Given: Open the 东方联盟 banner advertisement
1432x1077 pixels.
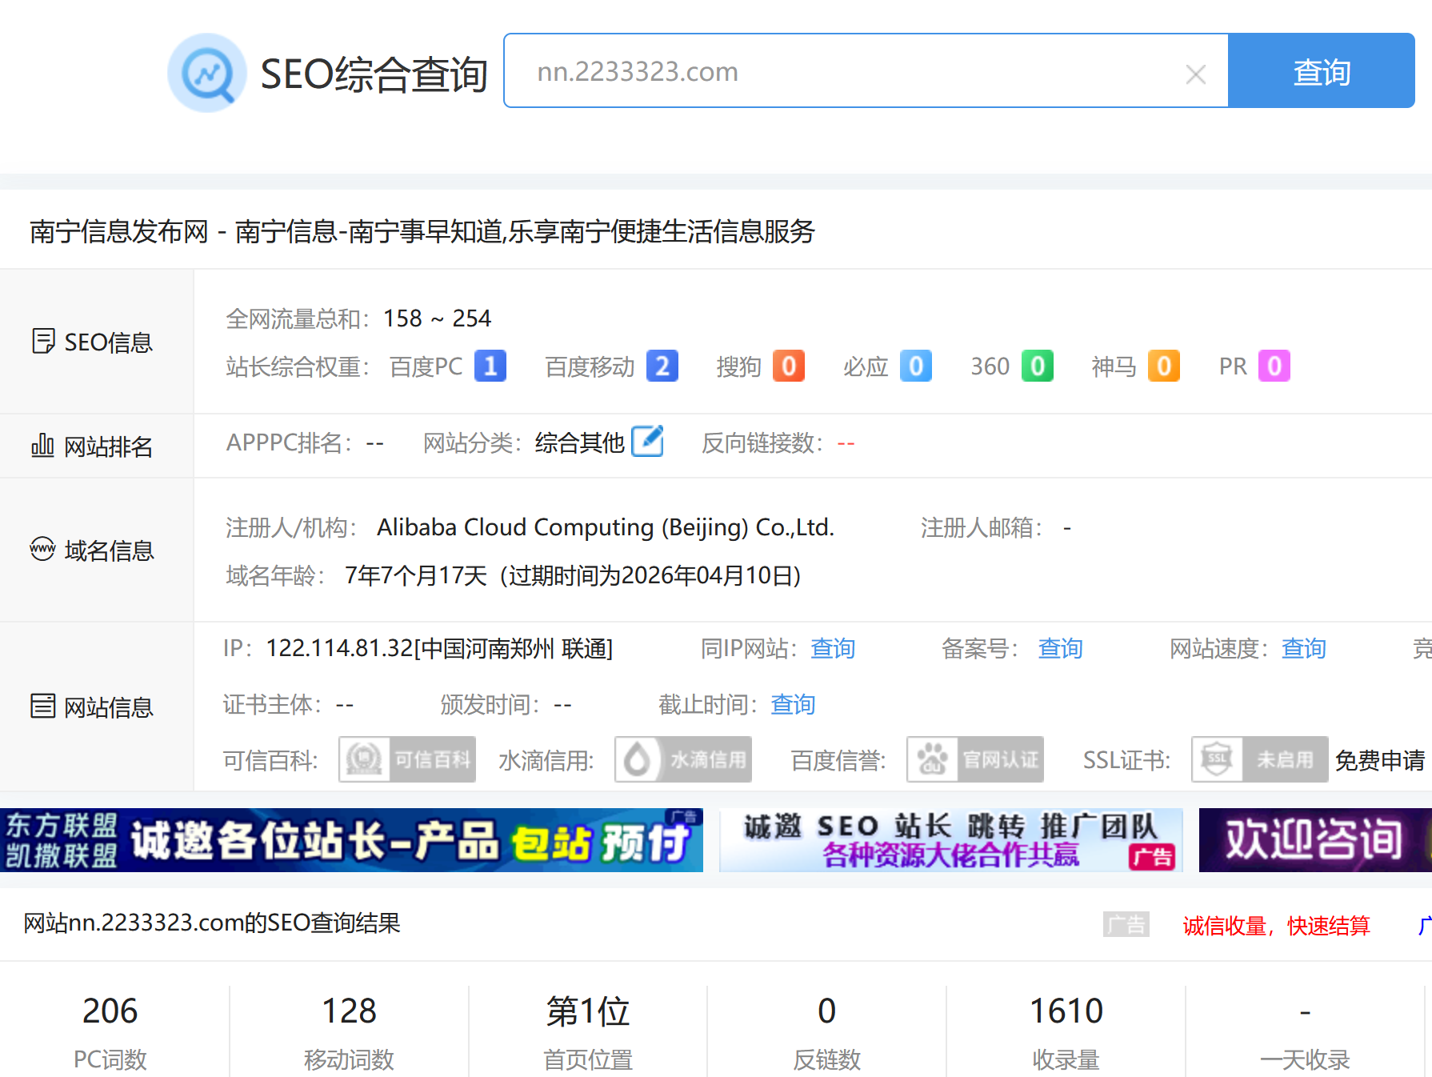Looking at the screenshot, I should (351, 840).
